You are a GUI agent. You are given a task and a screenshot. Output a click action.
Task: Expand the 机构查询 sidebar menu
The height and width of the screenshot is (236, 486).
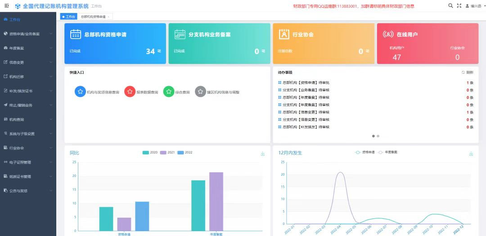coord(28,119)
